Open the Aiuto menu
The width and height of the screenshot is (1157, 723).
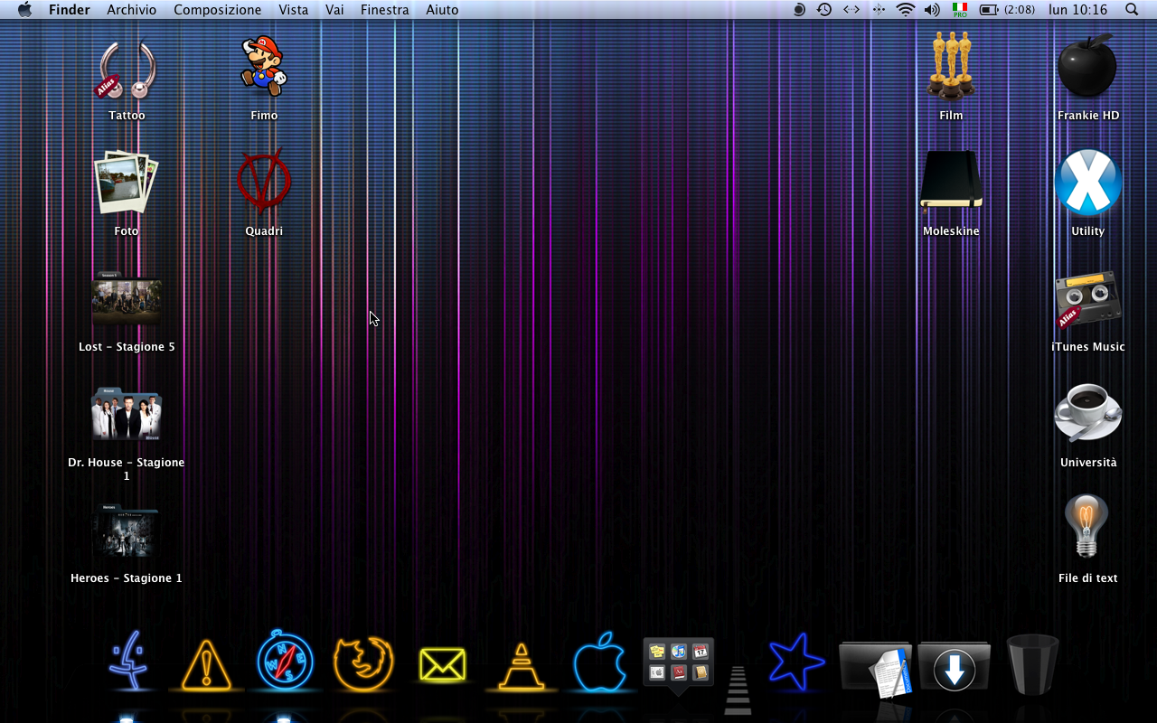coord(443,10)
